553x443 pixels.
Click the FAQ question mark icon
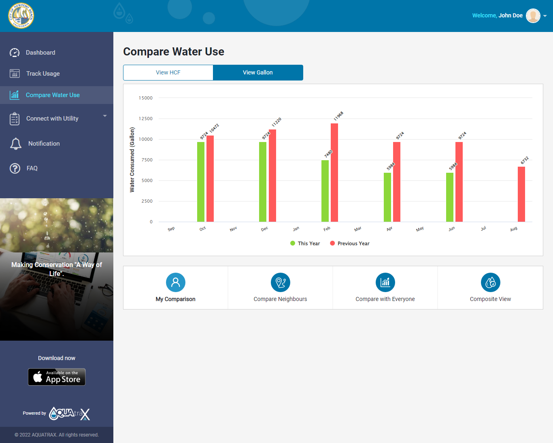pyautogui.click(x=15, y=168)
